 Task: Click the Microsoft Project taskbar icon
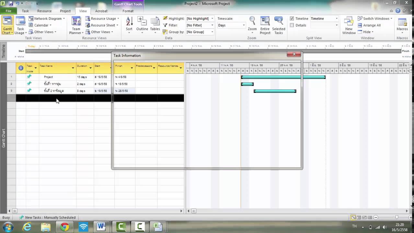click(158, 227)
